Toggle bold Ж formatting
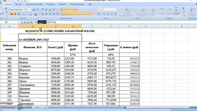This screenshot has width=197, height=111. pos(11,14)
